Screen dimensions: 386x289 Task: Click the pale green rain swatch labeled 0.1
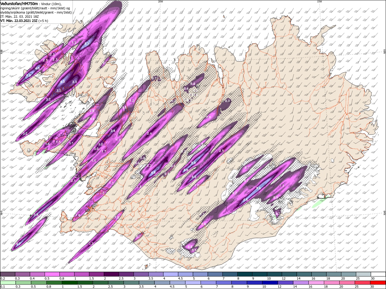point(8,283)
